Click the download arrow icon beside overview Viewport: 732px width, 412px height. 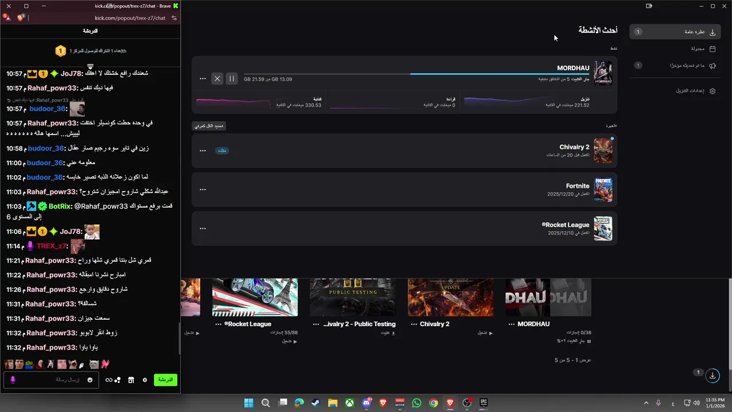(x=712, y=32)
